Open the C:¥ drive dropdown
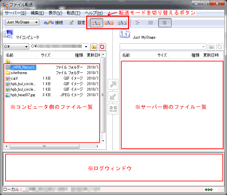The width and height of the screenshot is (227, 195). [16, 46]
